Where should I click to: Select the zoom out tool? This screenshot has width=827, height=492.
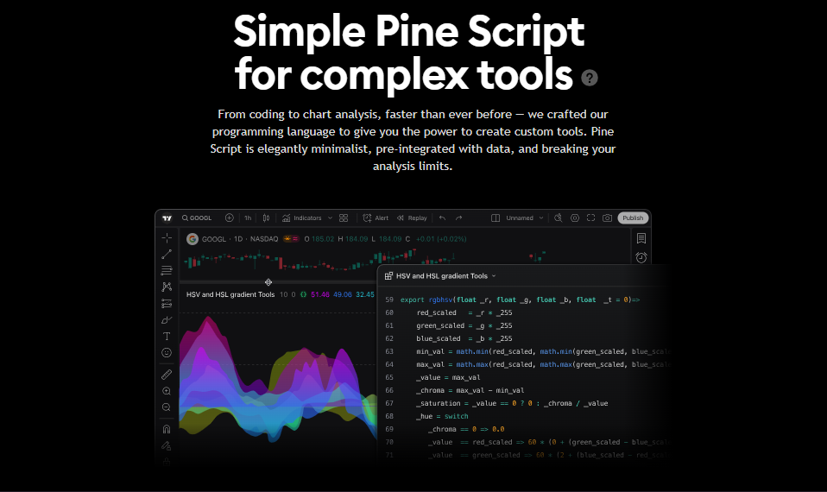tap(167, 407)
